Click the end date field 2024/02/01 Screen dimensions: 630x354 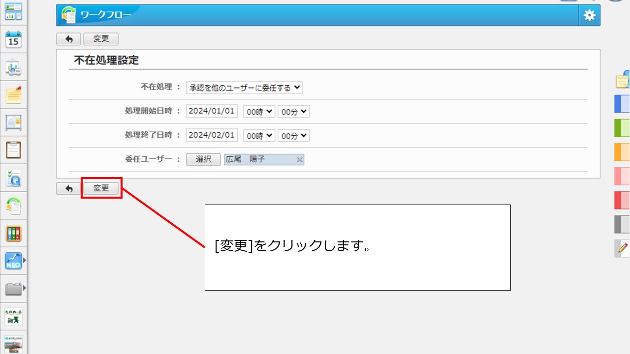[212, 135]
